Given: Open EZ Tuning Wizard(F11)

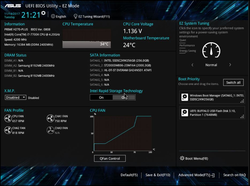Looking at the screenshot, I should (x=94, y=17).
